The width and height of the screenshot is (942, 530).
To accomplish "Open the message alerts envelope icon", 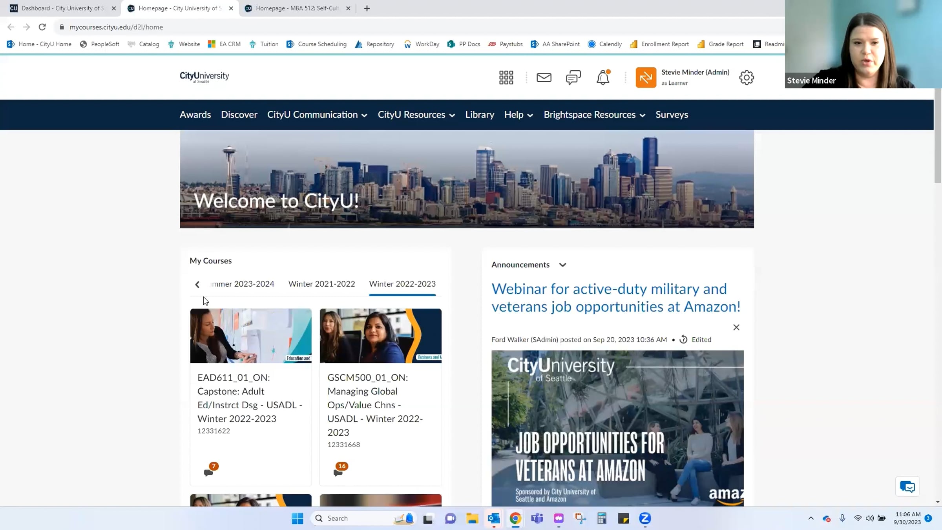I will [544, 77].
